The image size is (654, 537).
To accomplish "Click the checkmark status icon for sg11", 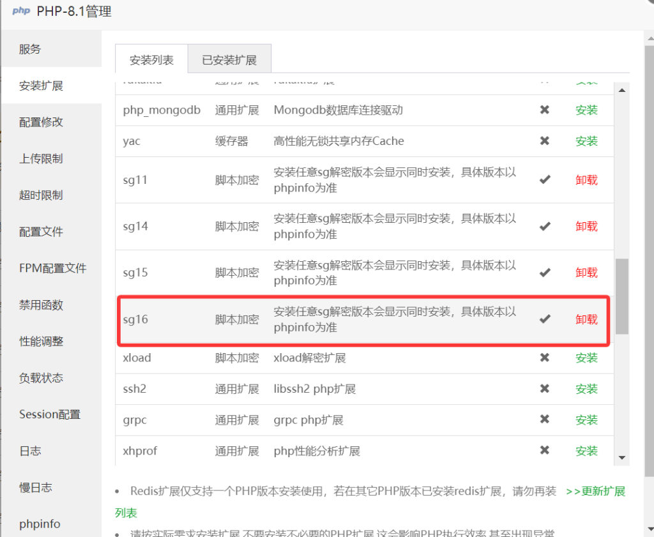I will 545,180.
